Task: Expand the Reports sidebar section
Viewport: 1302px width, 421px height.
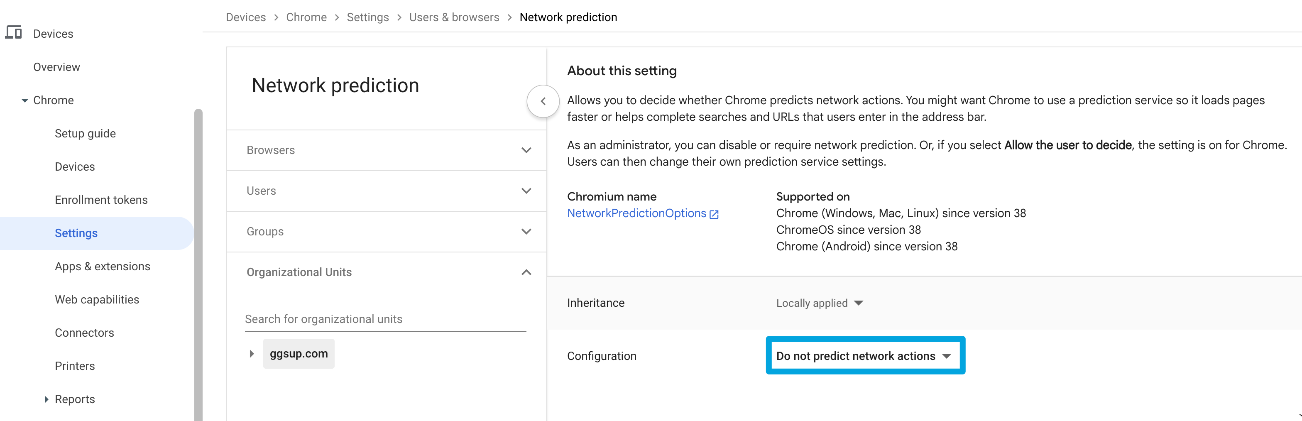Action: tap(46, 399)
